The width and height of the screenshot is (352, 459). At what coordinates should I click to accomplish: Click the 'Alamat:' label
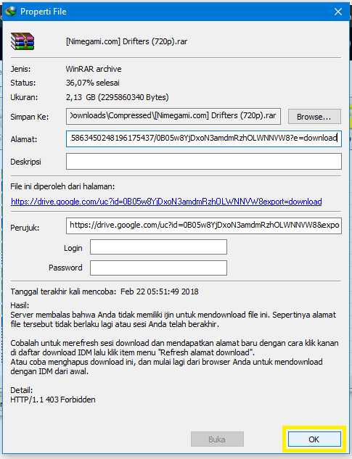[x=24, y=139]
